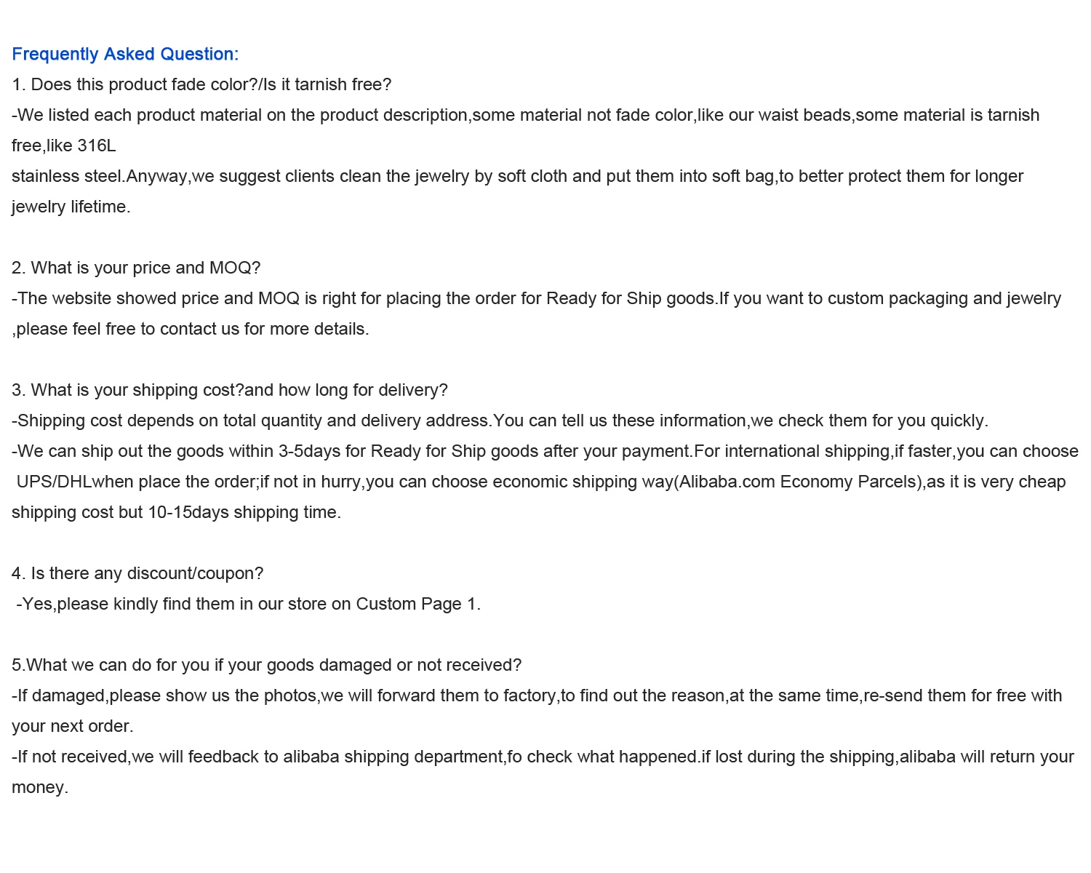Click question 3 about shipping cost
The height and width of the screenshot is (873, 1091).
point(230,391)
